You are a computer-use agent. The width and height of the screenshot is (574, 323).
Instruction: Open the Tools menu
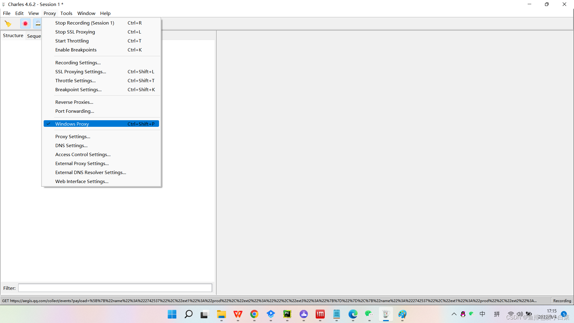point(66,13)
